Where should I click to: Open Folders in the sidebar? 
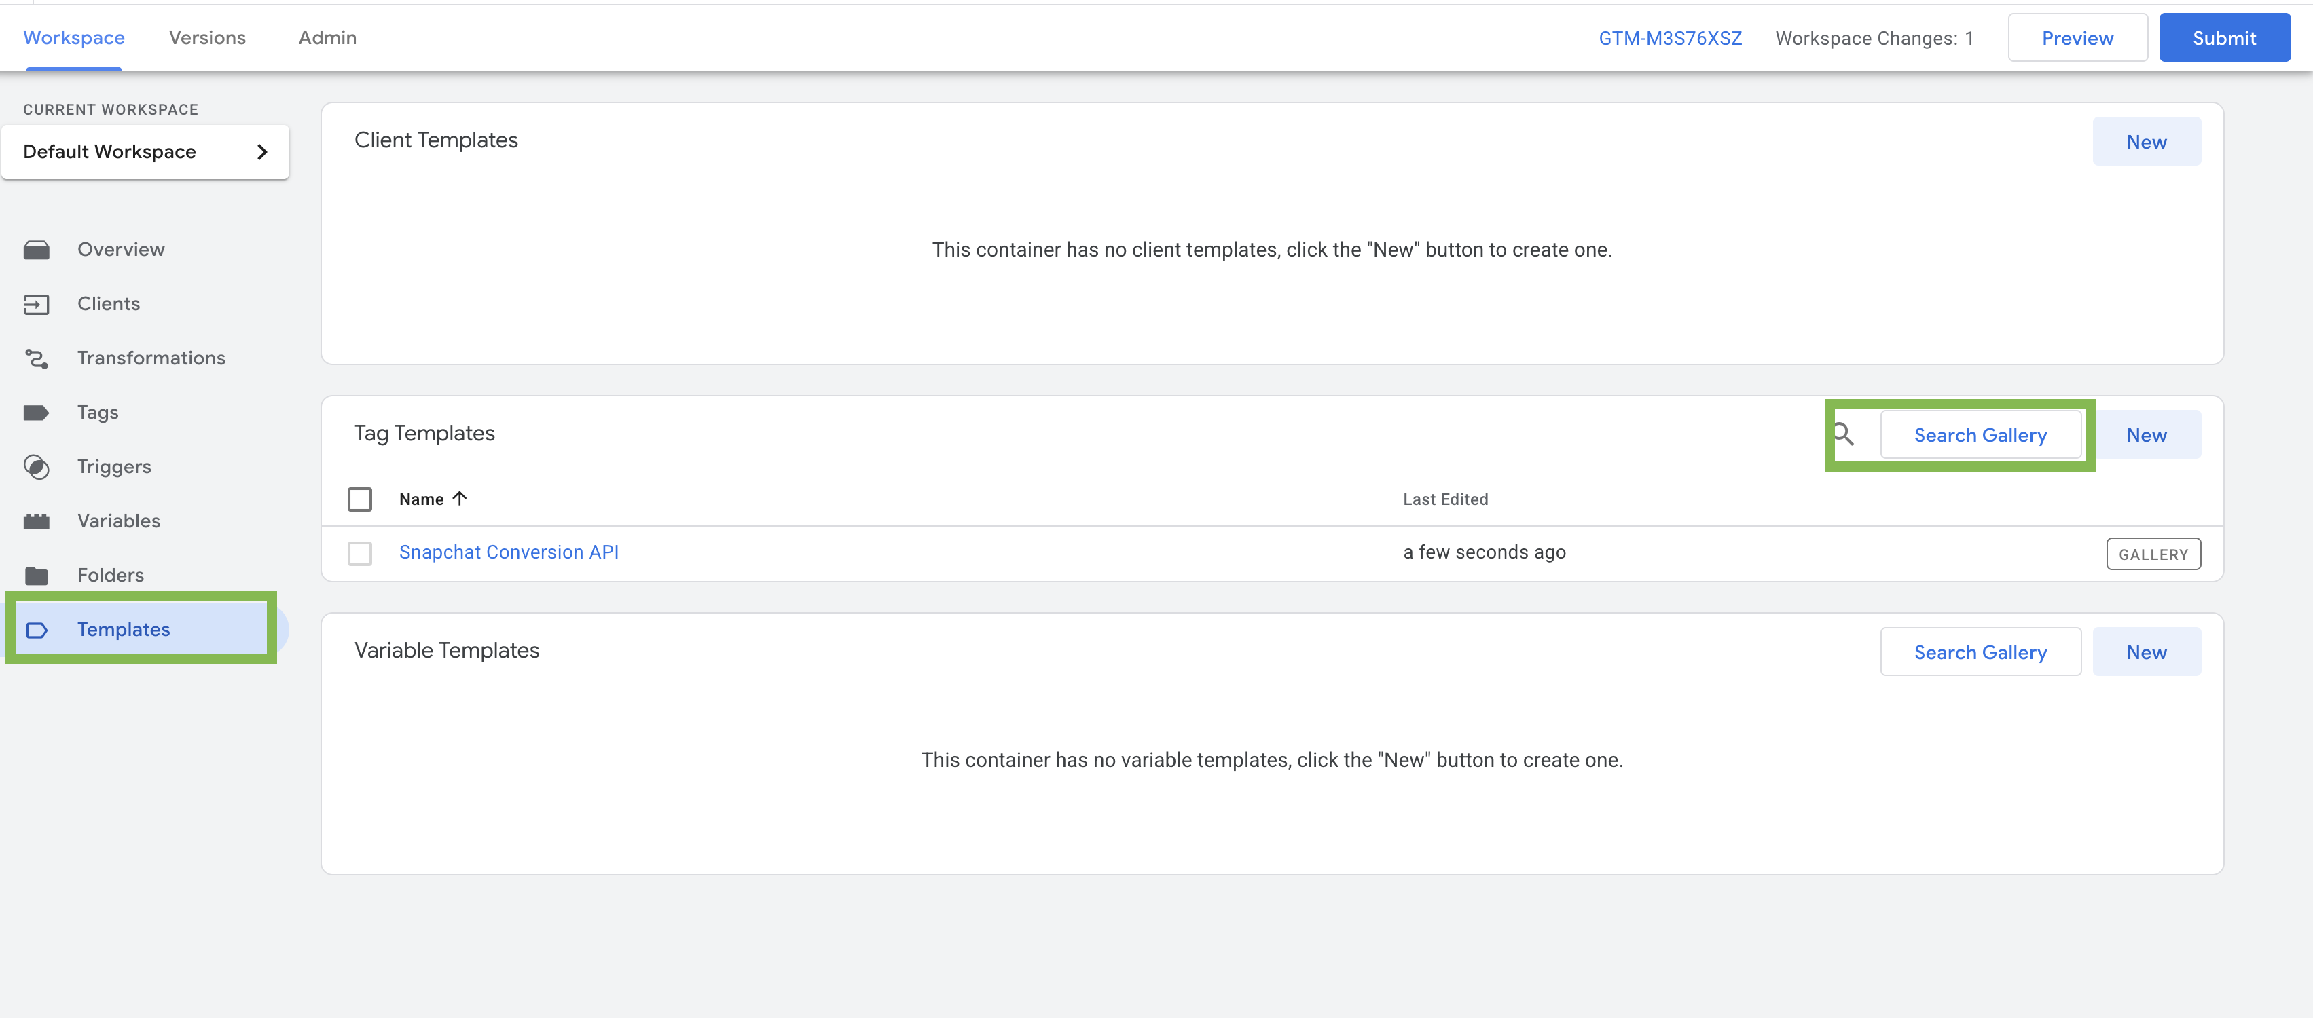[111, 576]
